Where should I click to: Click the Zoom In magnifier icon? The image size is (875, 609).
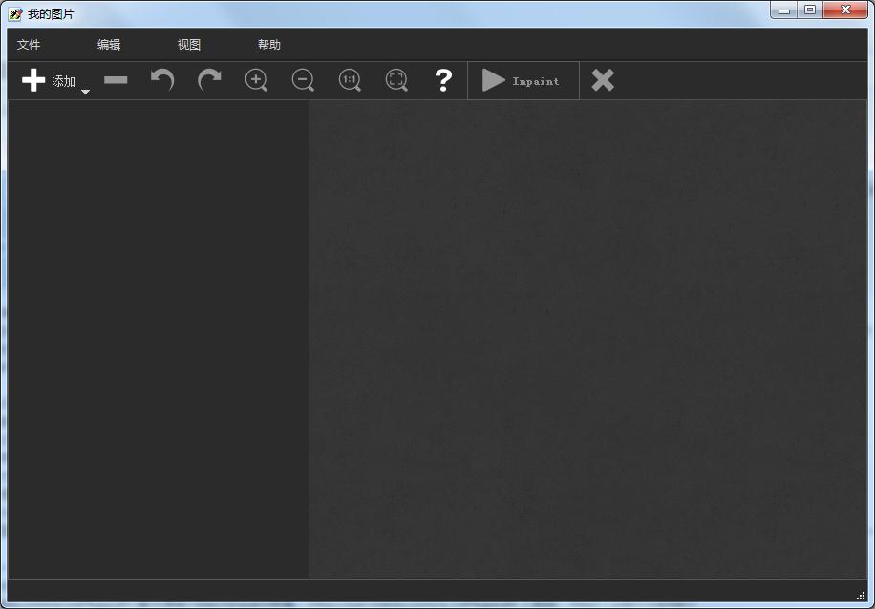(256, 80)
